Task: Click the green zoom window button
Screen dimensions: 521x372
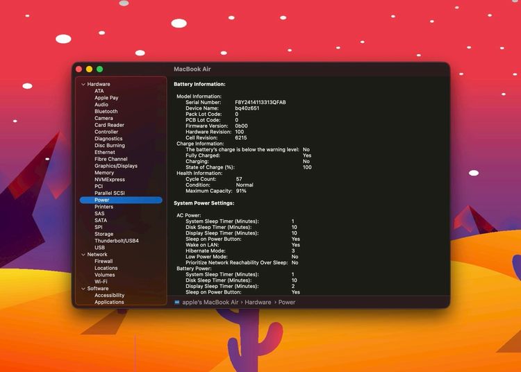Action: [100, 69]
